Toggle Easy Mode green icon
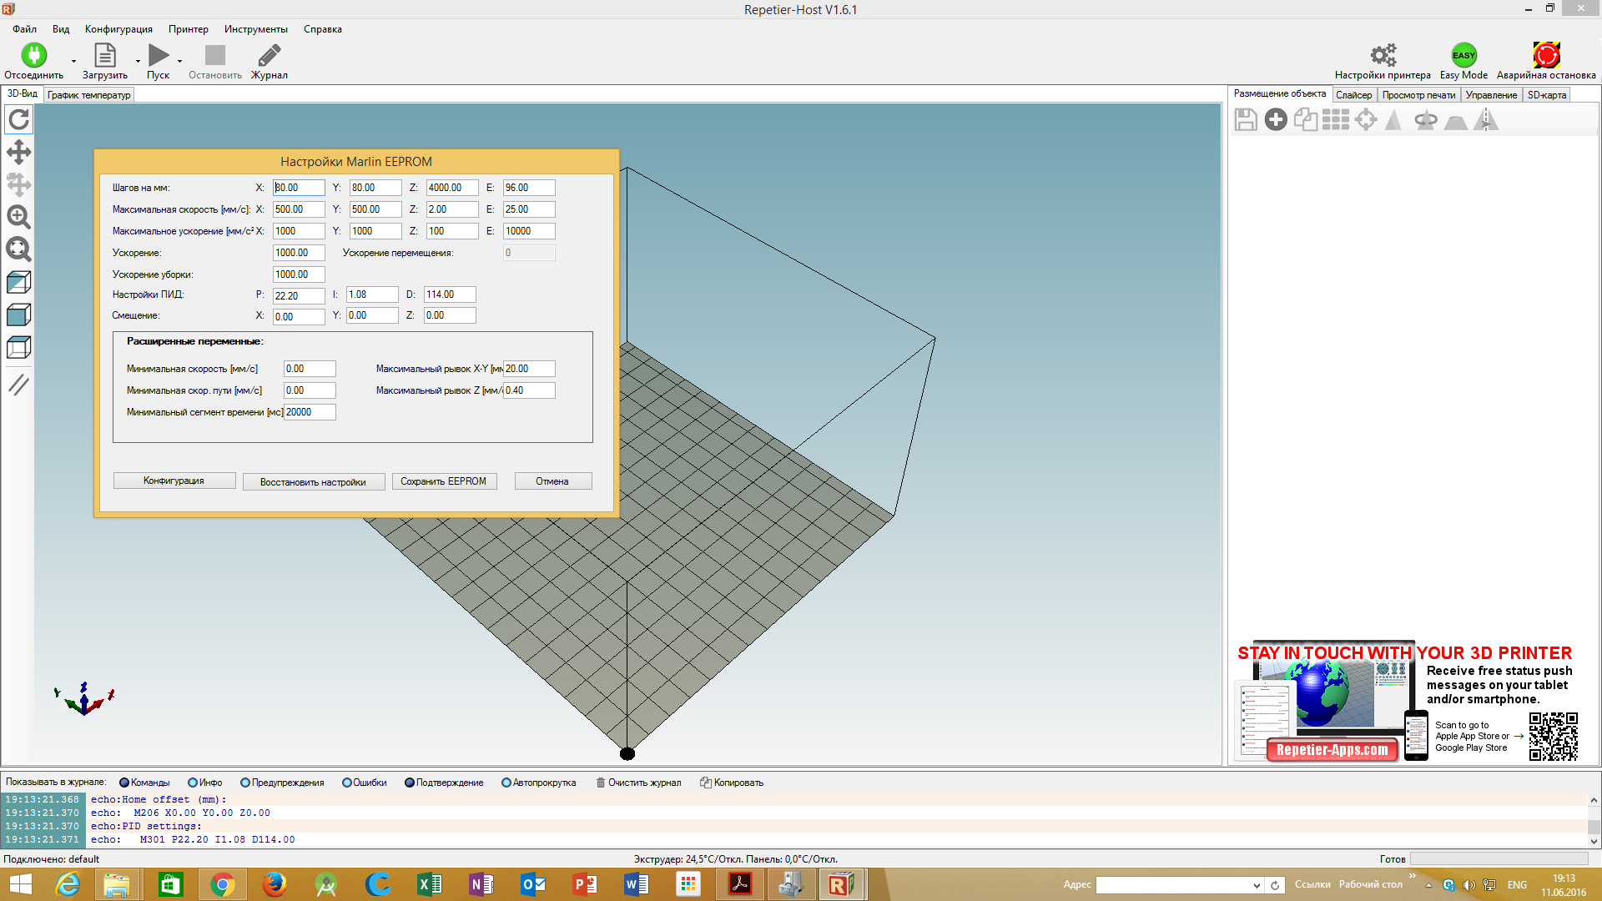 point(1463,56)
